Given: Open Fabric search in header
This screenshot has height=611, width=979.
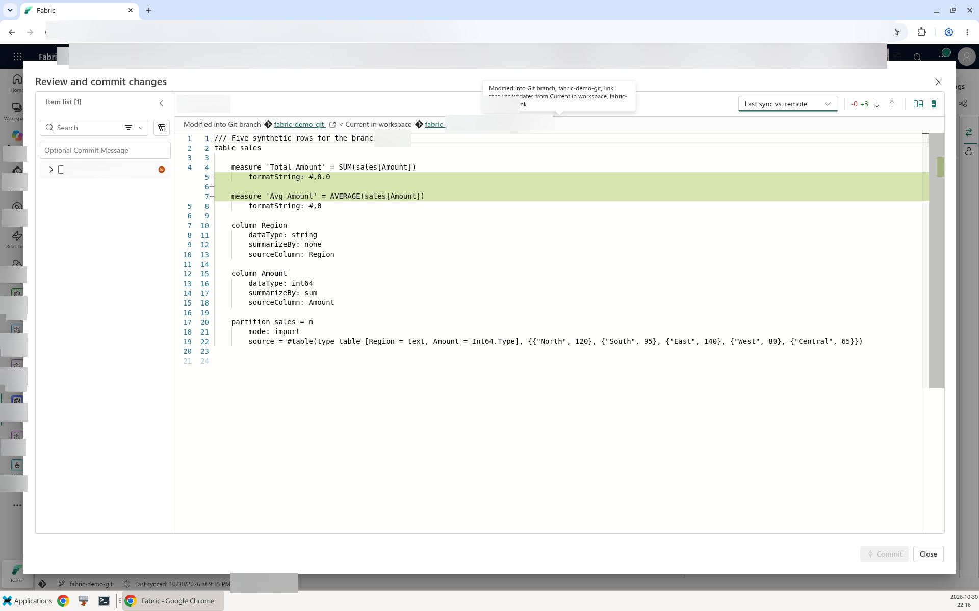Looking at the screenshot, I should (917, 57).
